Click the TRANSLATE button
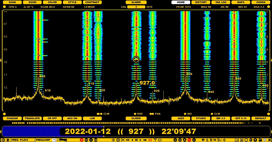The image size is (272, 142). click(x=32, y=118)
